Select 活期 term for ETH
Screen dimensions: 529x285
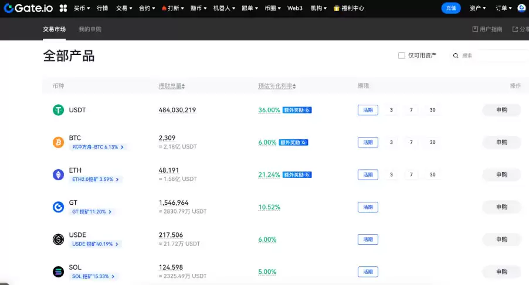click(x=368, y=174)
